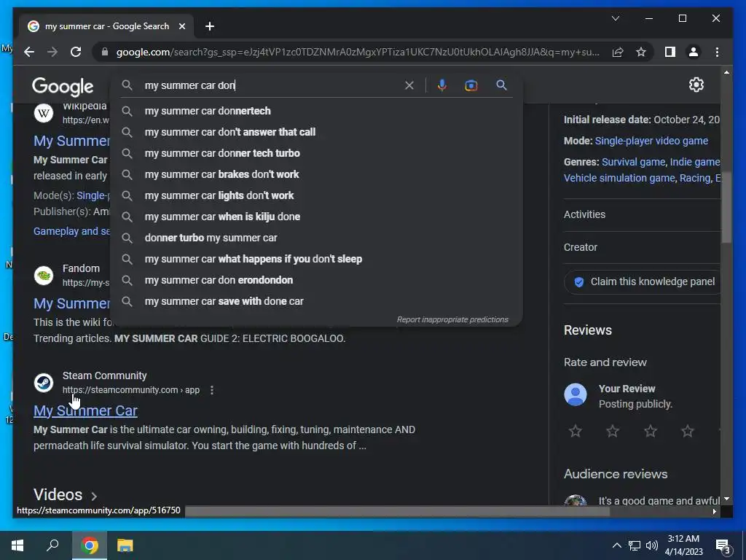Screen dimensions: 746x560
Task: Open Steam Community result options menu
Action: 212,390
